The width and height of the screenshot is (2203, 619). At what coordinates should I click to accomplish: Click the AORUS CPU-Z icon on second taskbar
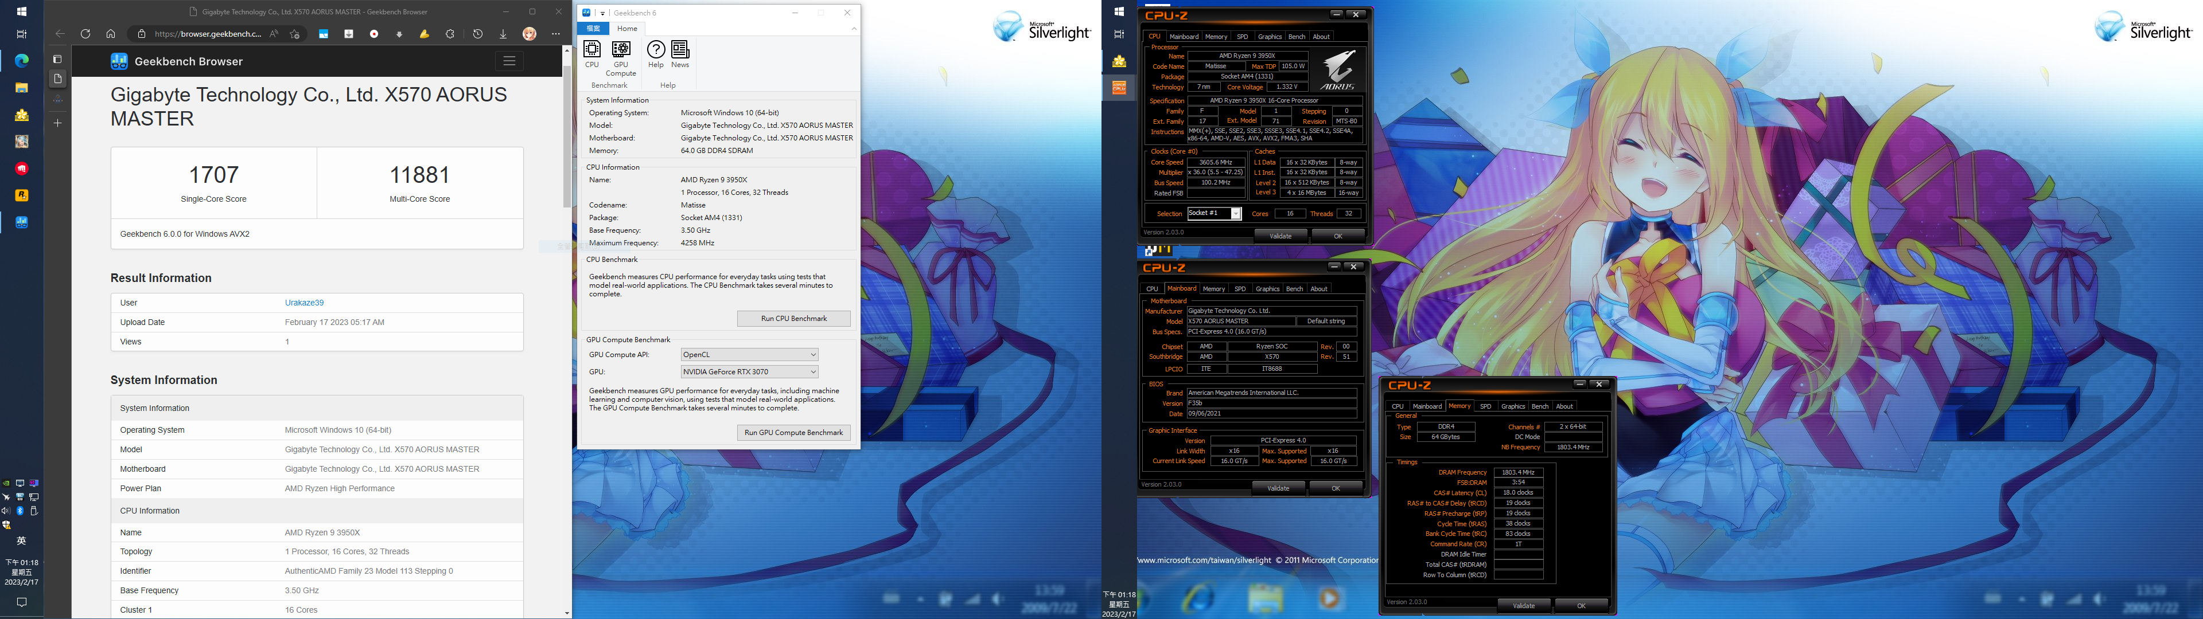coord(1119,87)
